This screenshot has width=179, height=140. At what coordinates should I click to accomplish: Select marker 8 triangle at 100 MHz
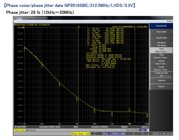tap(147, 114)
